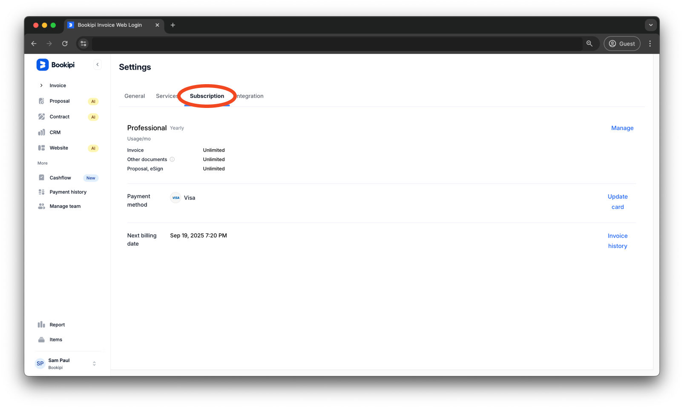This screenshot has width=684, height=408.
Task: Click the info tooltip next to Other documents
Action: 172,159
